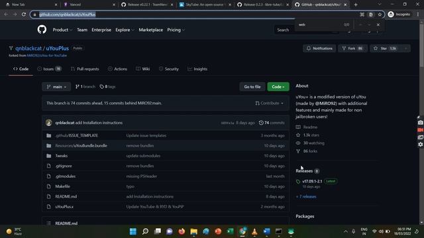
Task: Launch Firefox from the taskbar
Action: pyautogui.click(x=182, y=231)
